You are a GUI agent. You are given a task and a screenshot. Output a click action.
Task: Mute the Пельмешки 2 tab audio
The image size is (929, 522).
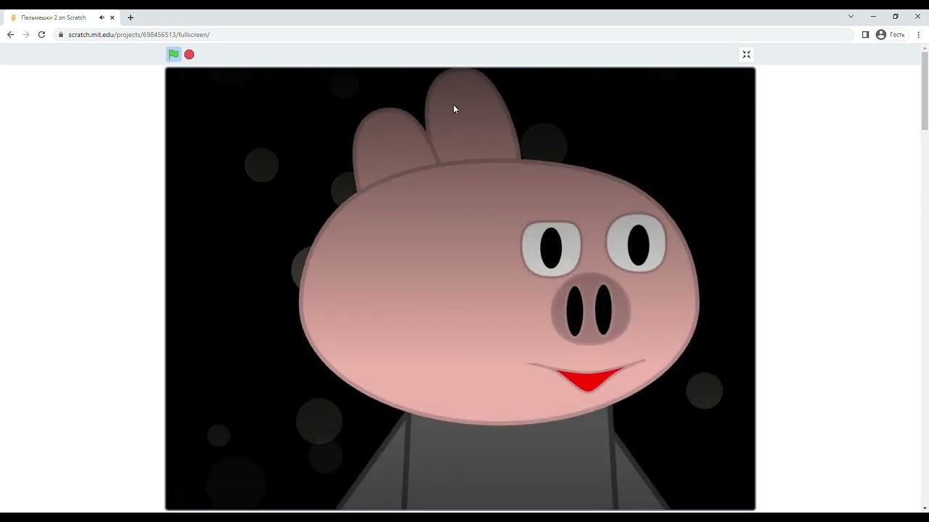[x=102, y=17]
